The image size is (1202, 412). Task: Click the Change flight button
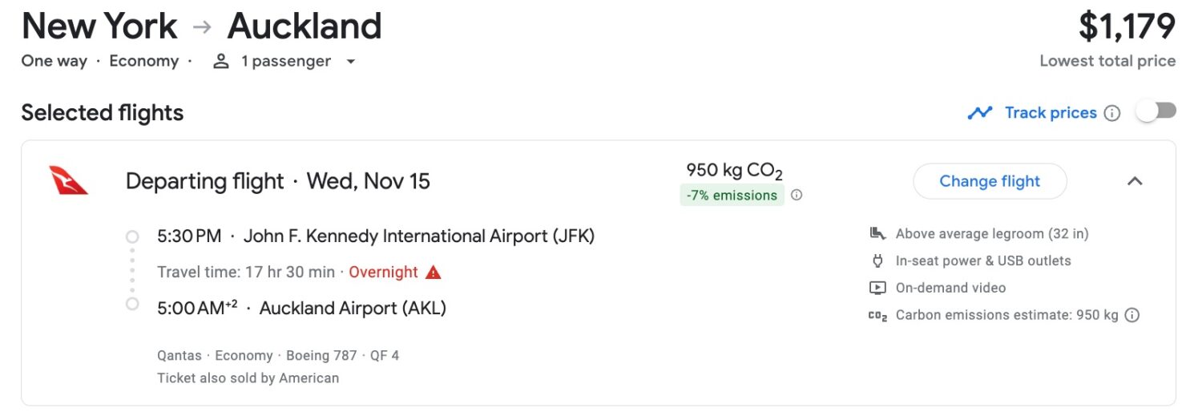990,181
